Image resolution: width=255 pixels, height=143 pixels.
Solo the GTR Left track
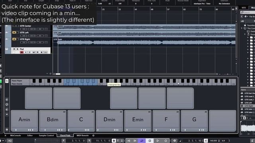pyautogui.click(x=18, y=33)
